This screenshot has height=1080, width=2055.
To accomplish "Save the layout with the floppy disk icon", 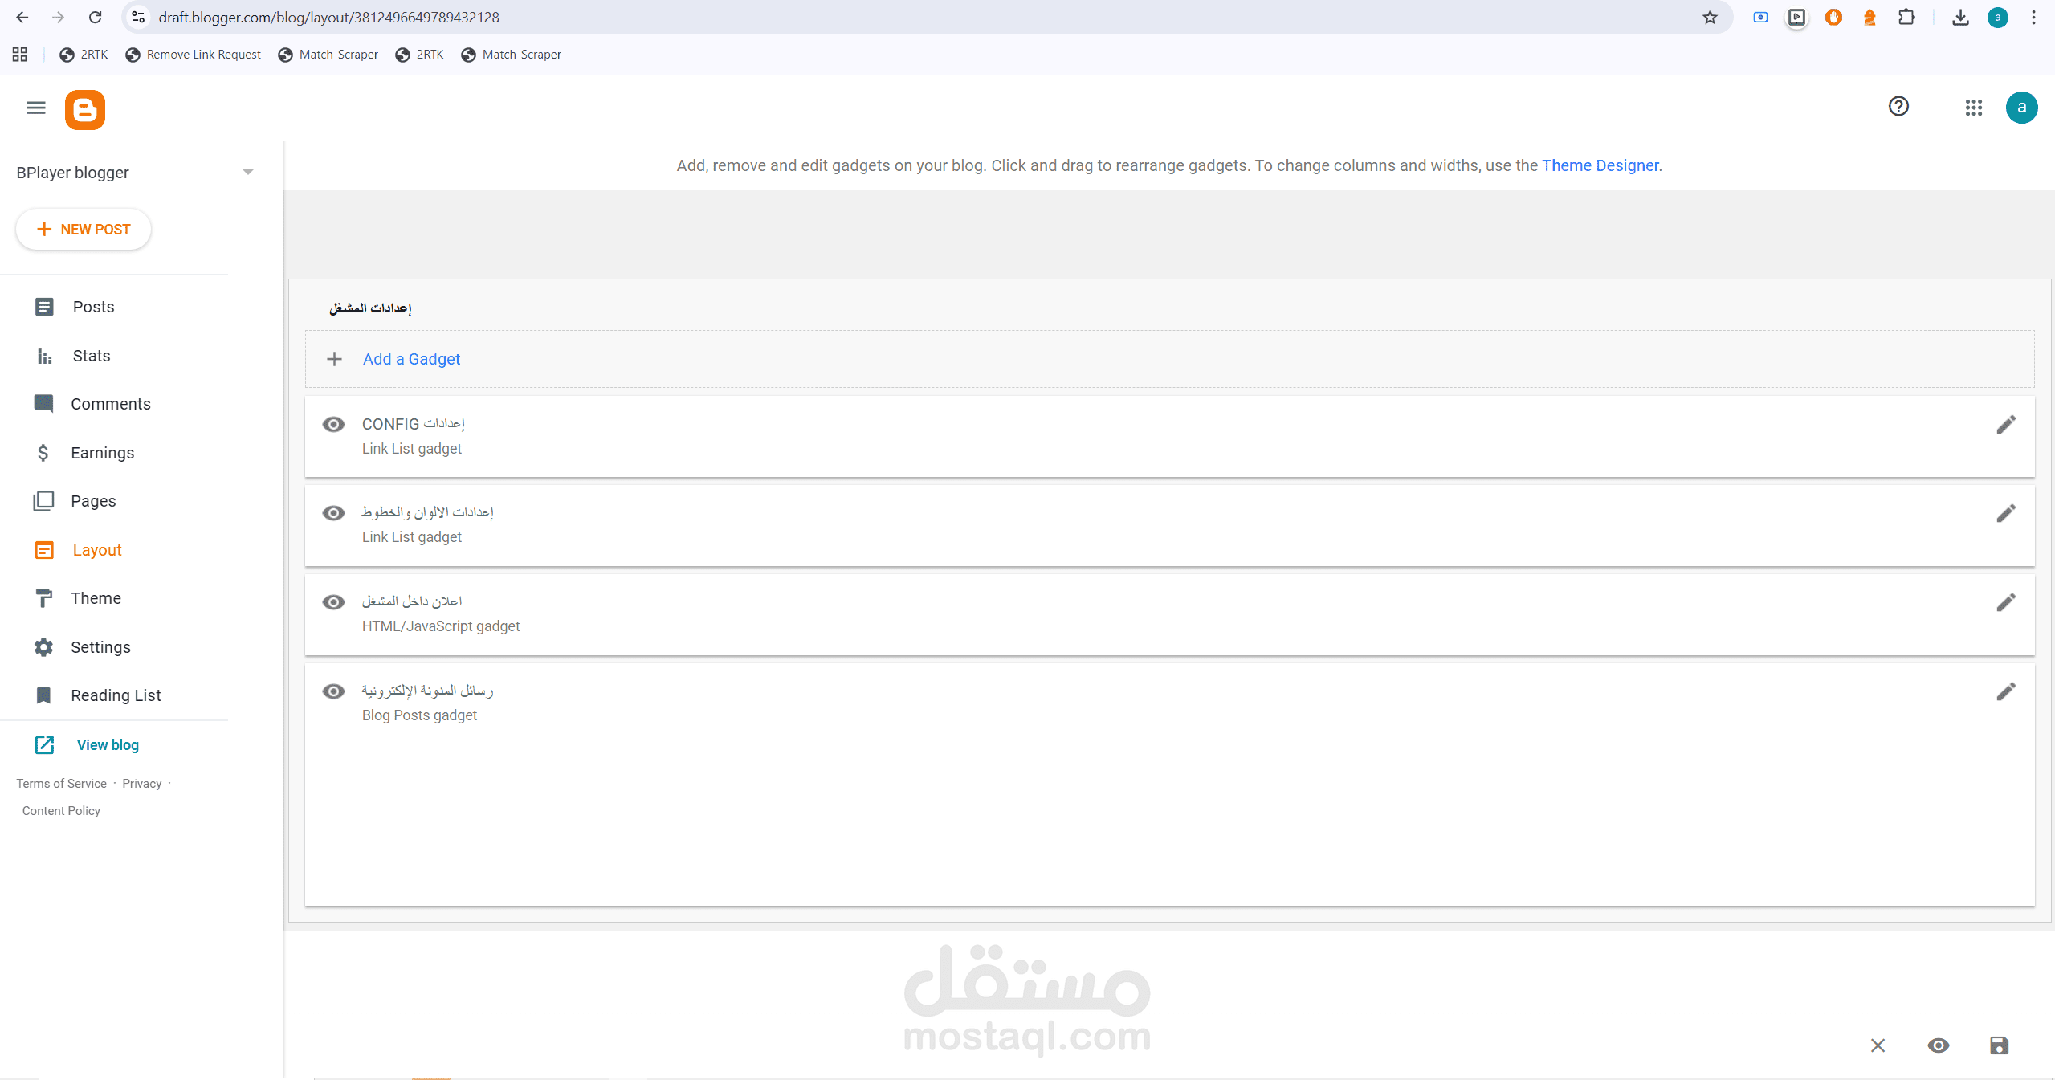I will click(1999, 1045).
